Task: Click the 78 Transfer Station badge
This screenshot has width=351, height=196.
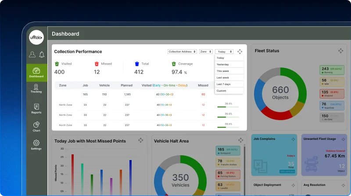Action: [x=228, y=163]
